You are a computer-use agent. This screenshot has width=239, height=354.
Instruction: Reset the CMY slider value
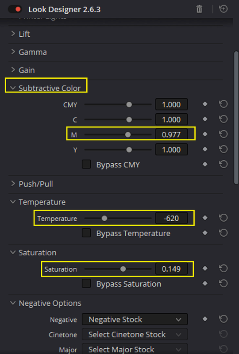[223, 104]
